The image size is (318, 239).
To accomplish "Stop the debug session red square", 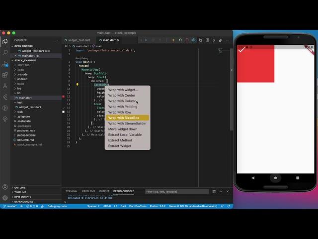I will [187, 40].
